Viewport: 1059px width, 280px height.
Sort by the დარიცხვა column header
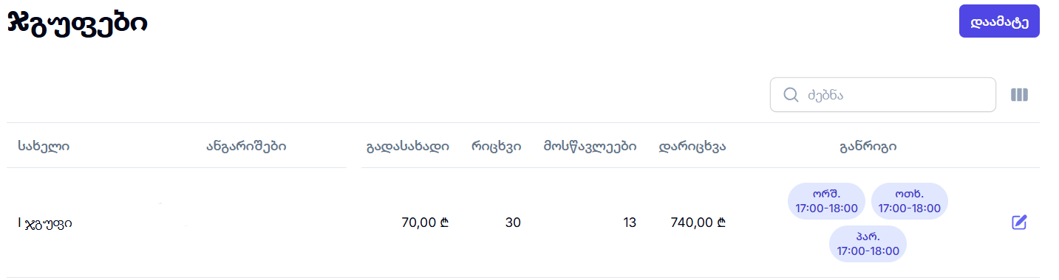pyautogui.click(x=692, y=146)
